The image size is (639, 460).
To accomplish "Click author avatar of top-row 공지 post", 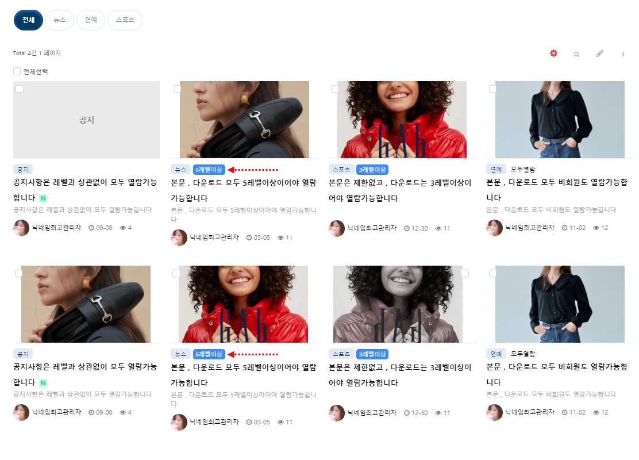I will point(21,228).
